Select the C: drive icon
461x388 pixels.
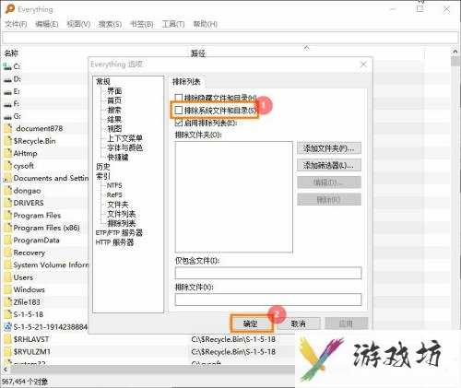click(7, 66)
